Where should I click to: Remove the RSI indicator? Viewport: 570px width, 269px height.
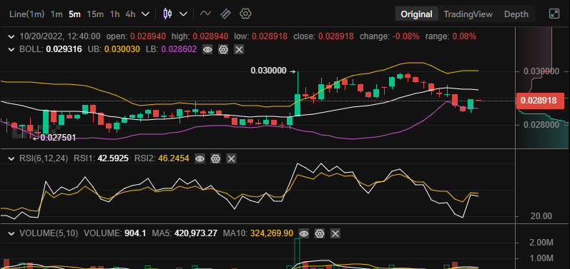231,158
